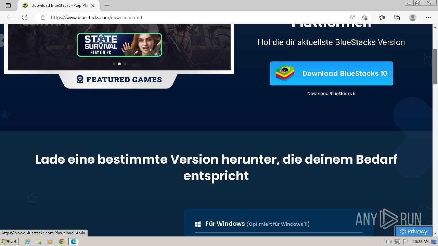Open the Settings and more ellipsis menu
Screen dimensions: 438x246
tap(428, 17)
